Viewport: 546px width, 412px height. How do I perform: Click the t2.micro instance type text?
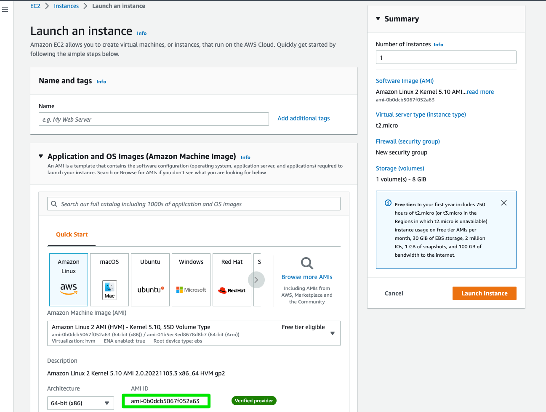[x=387, y=125]
